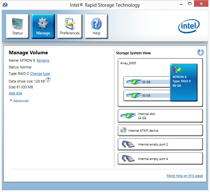Viewport: 210px width, 192px height.
Task: Open the Help tab
Action: point(96,26)
